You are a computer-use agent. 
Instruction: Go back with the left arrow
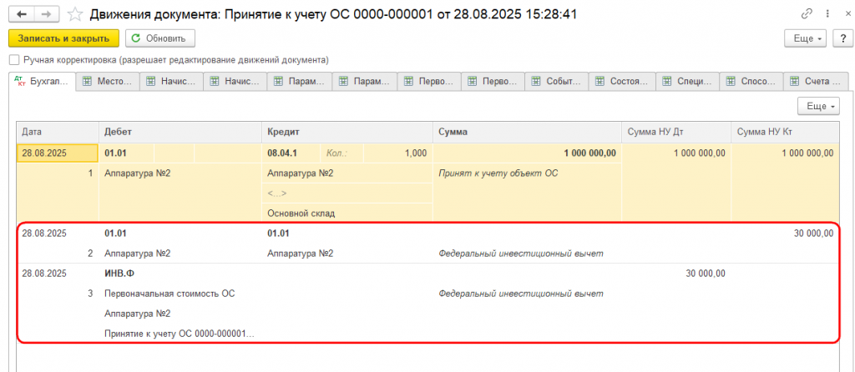tap(23, 15)
